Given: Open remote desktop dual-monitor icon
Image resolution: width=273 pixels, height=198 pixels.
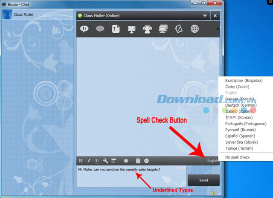Looking at the screenshot, I should 163,29.
